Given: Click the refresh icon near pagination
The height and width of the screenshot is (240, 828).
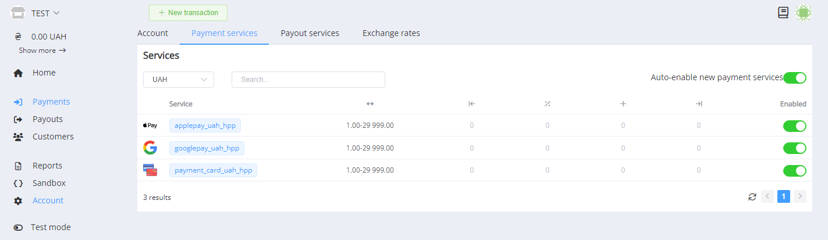Looking at the screenshot, I should pyautogui.click(x=752, y=197).
